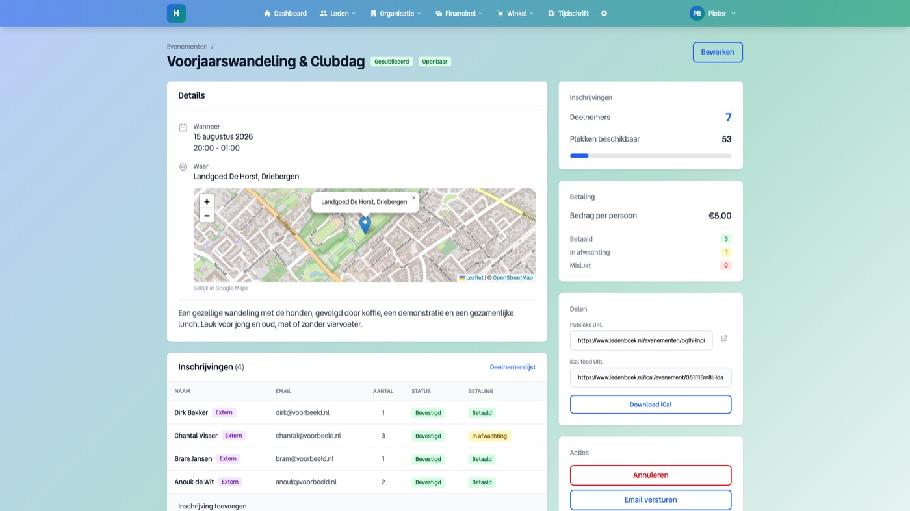910x511 pixels.
Task: Zoom out on the map
Action: pyautogui.click(x=207, y=216)
